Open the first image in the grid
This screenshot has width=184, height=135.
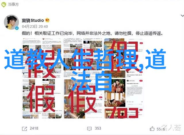(42, 58)
